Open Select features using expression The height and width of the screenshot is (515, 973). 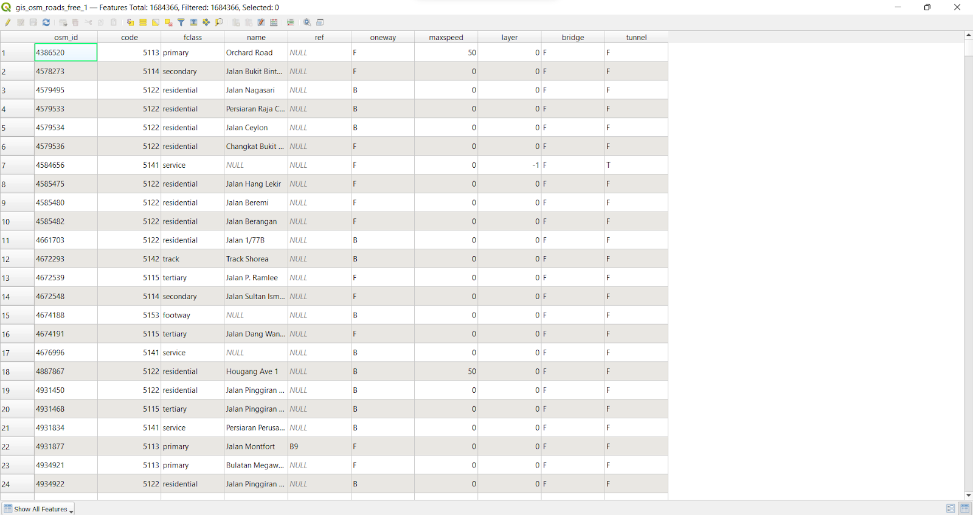pyautogui.click(x=130, y=22)
